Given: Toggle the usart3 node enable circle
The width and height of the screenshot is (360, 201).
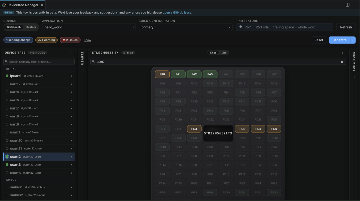Looking at the screenshot, I should 7,164.
